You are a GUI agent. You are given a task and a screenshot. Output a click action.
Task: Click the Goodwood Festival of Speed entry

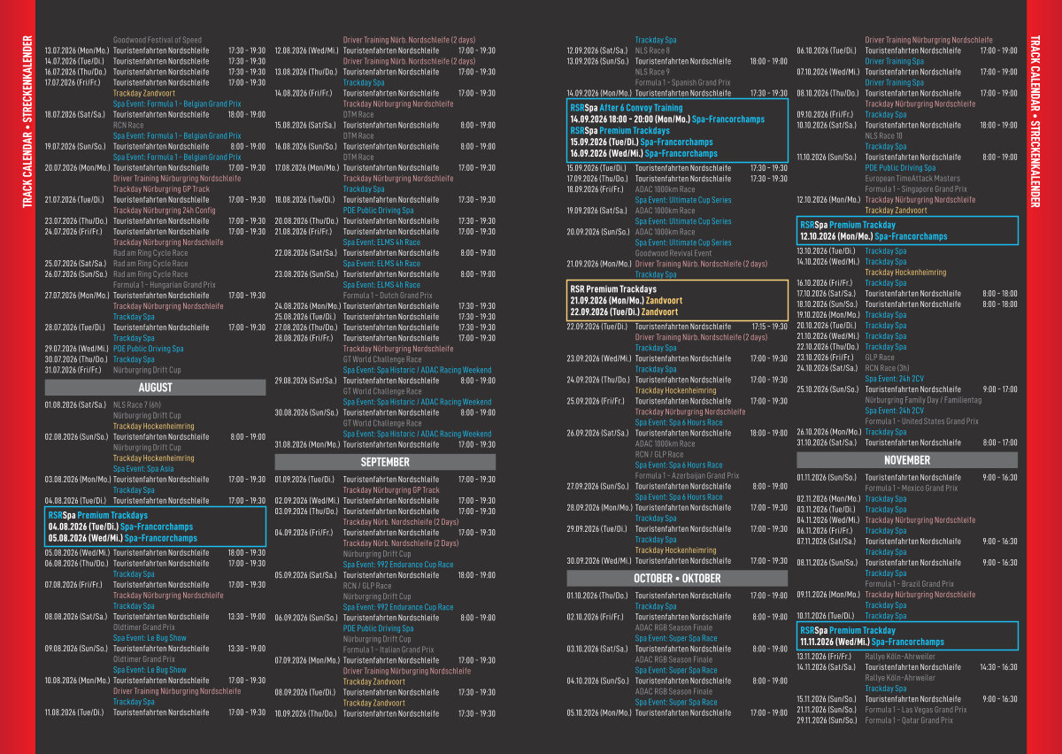click(x=158, y=40)
